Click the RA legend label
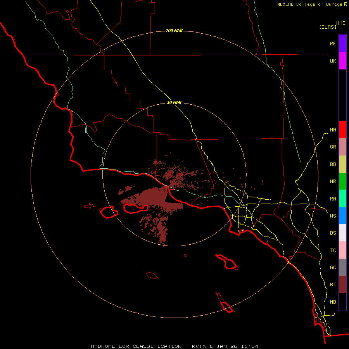 click(x=333, y=199)
